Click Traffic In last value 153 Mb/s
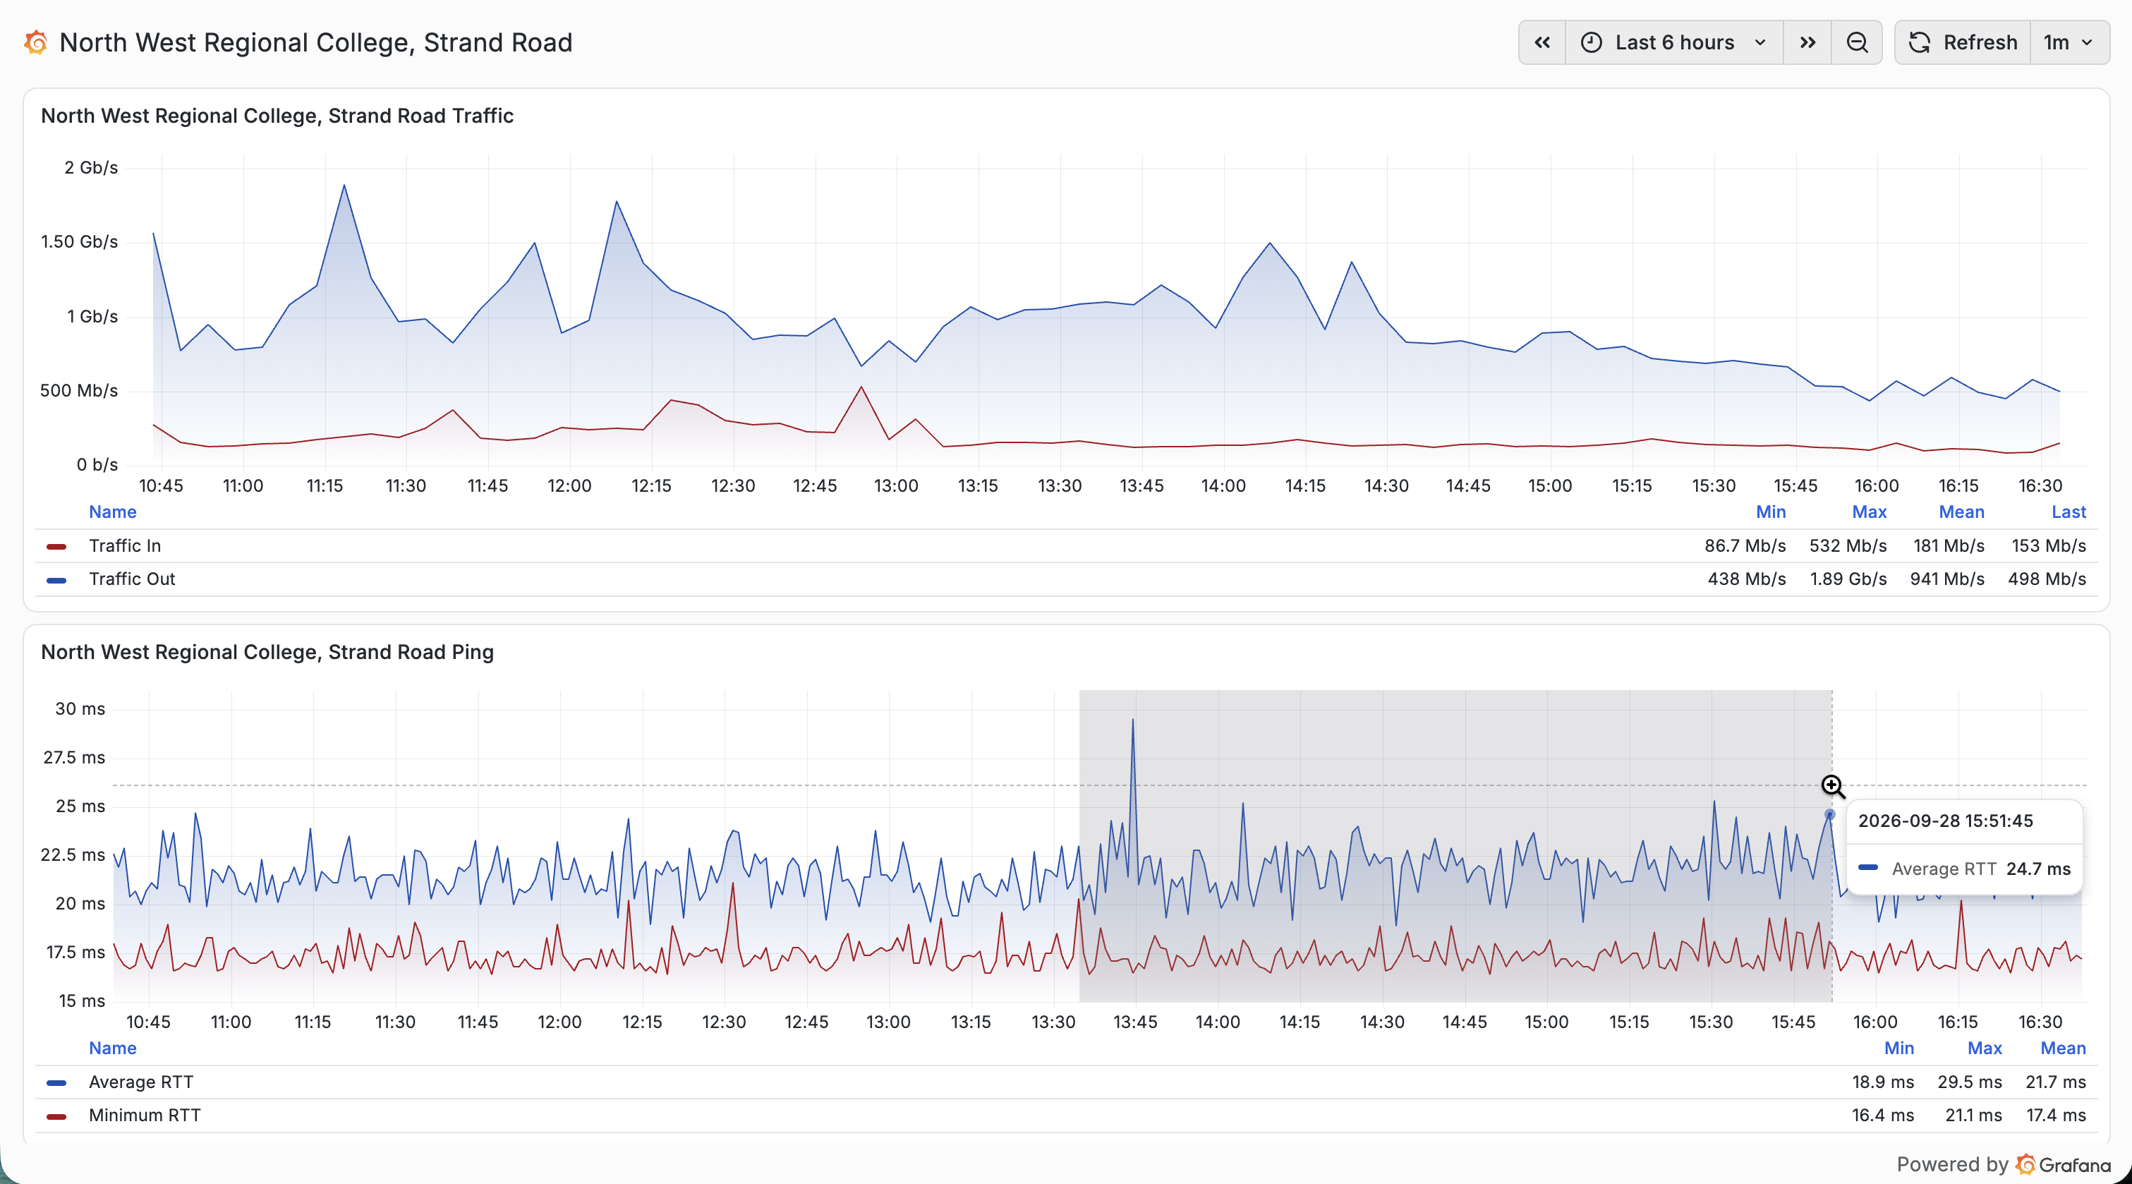Viewport: 2132px width, 1184px height. click(2049, 545)
